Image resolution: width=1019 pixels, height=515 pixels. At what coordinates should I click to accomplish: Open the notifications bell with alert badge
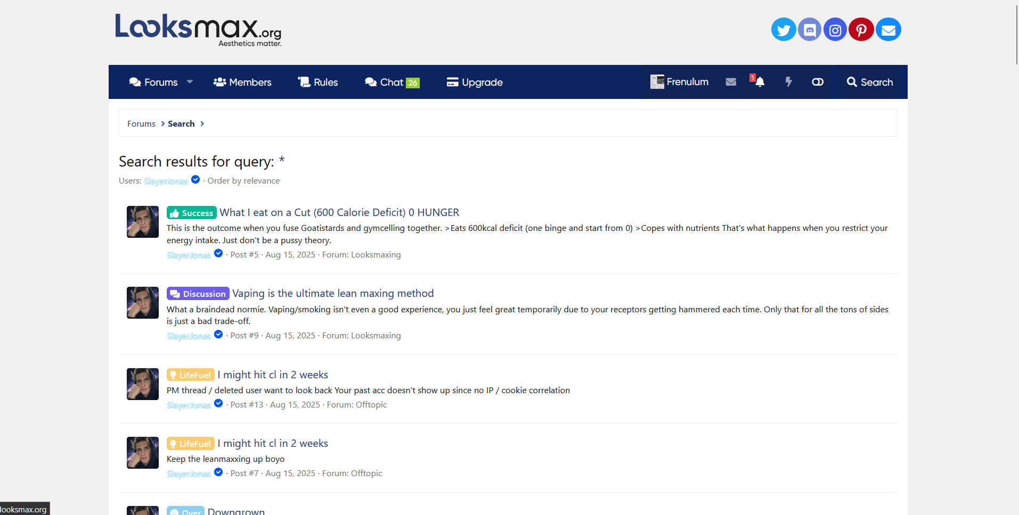[x=759, y=82]
